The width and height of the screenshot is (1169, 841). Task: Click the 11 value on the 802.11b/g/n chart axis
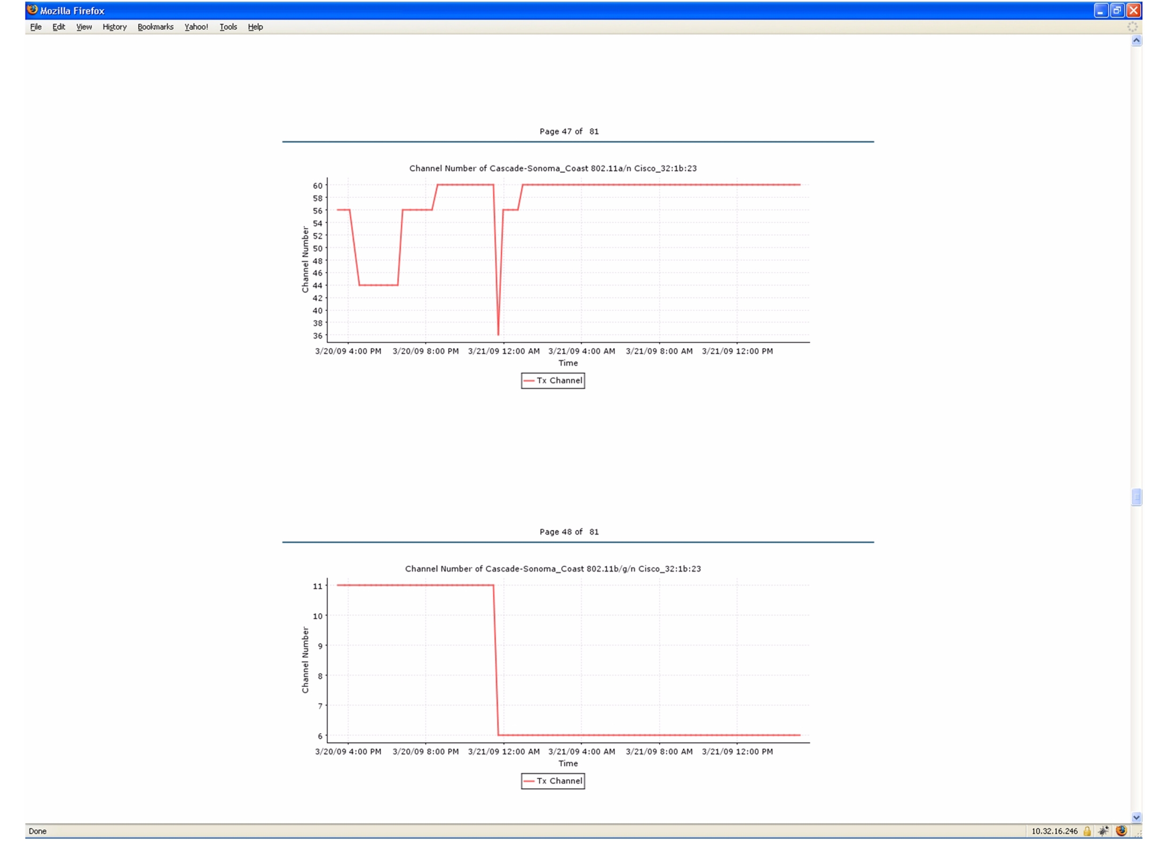click(x=318, y=586)
